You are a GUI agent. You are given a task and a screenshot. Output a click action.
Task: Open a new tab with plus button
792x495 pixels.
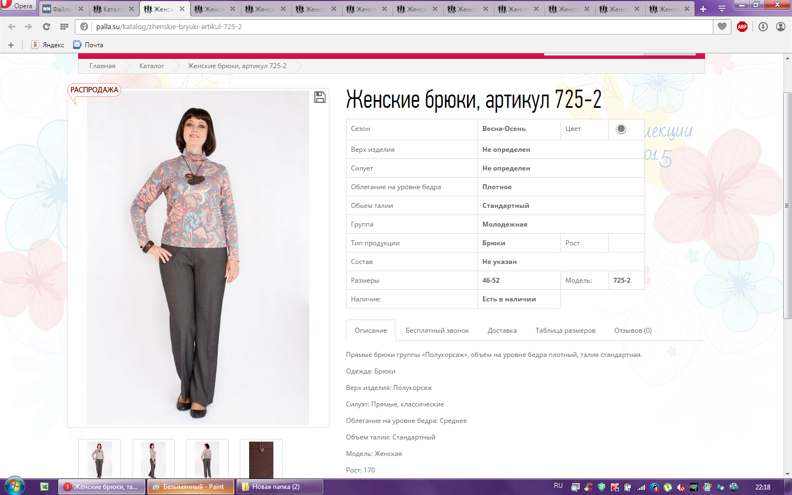pos(703,9)
